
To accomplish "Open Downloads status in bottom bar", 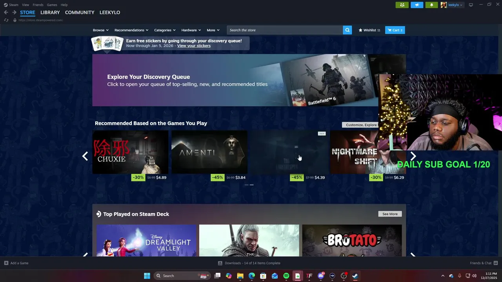I will pos(249,263).
